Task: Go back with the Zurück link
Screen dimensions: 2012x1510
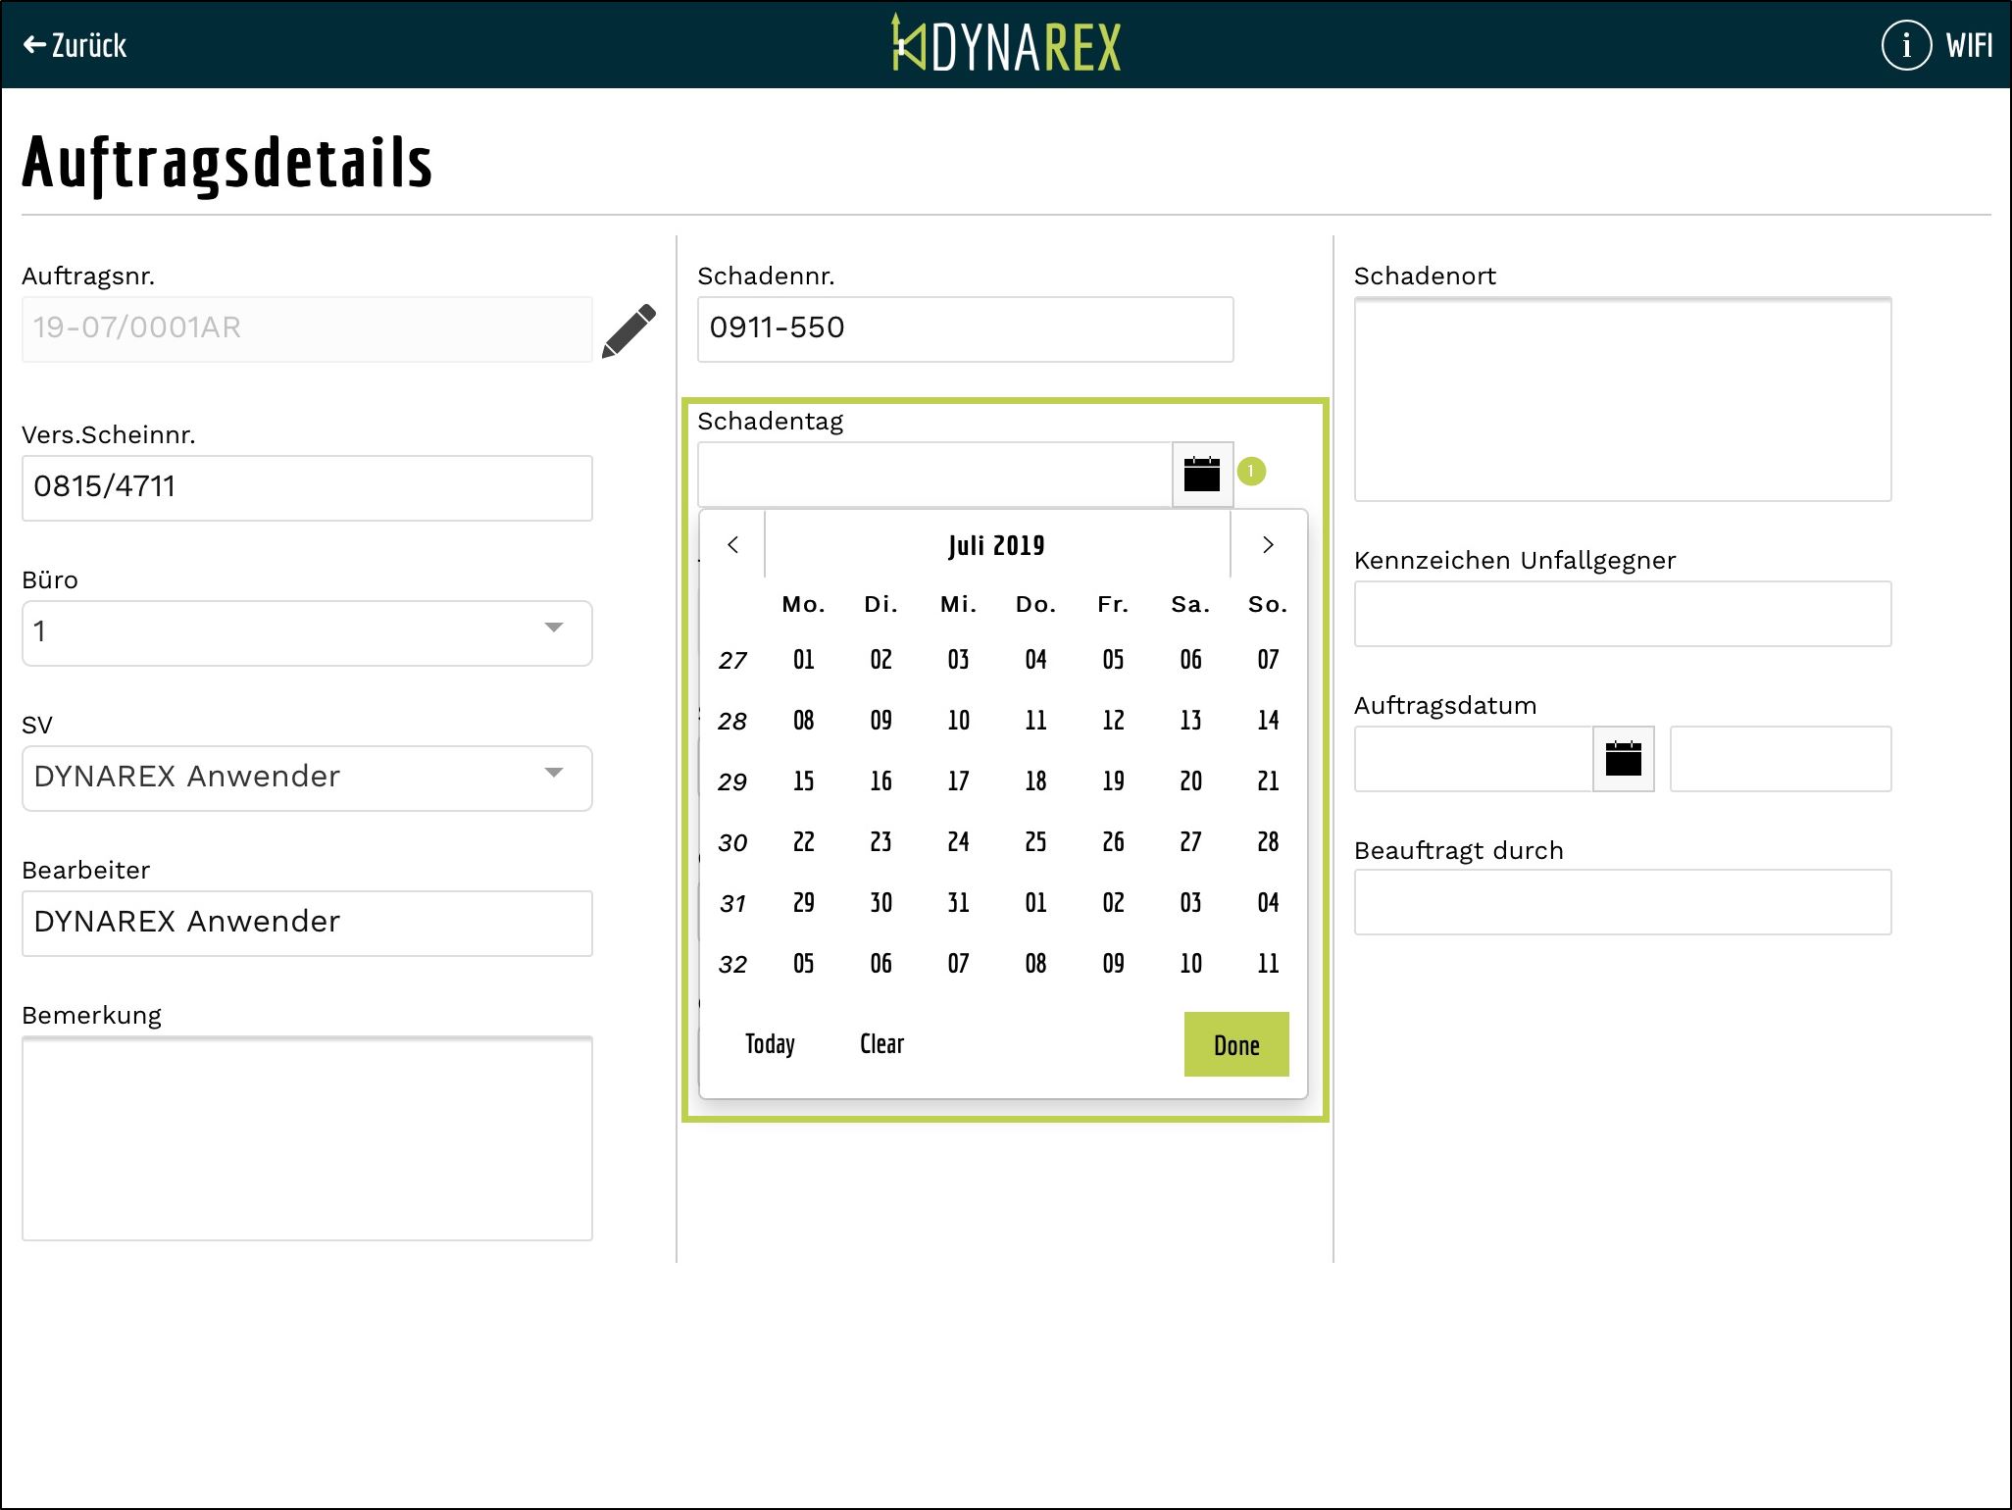Action: coord(75,45)
